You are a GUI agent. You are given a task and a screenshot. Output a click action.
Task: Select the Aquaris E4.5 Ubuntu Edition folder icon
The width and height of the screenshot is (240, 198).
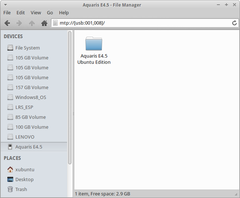(x=94, y=44)
